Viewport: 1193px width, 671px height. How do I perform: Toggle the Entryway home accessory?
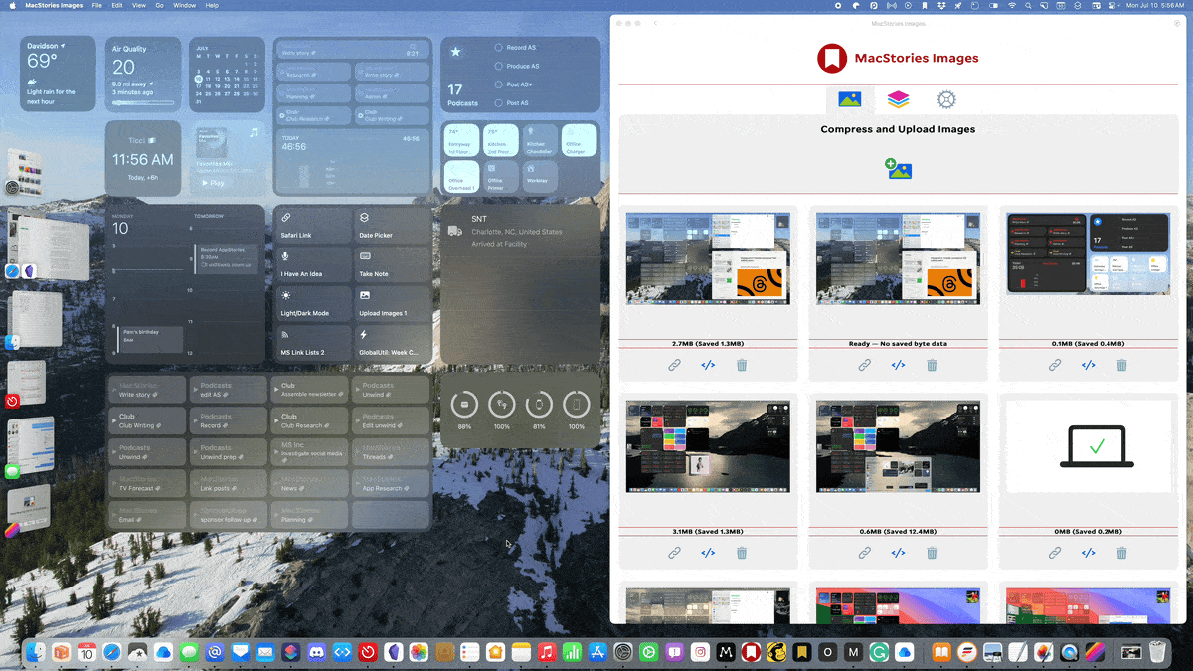coord(462,140)
